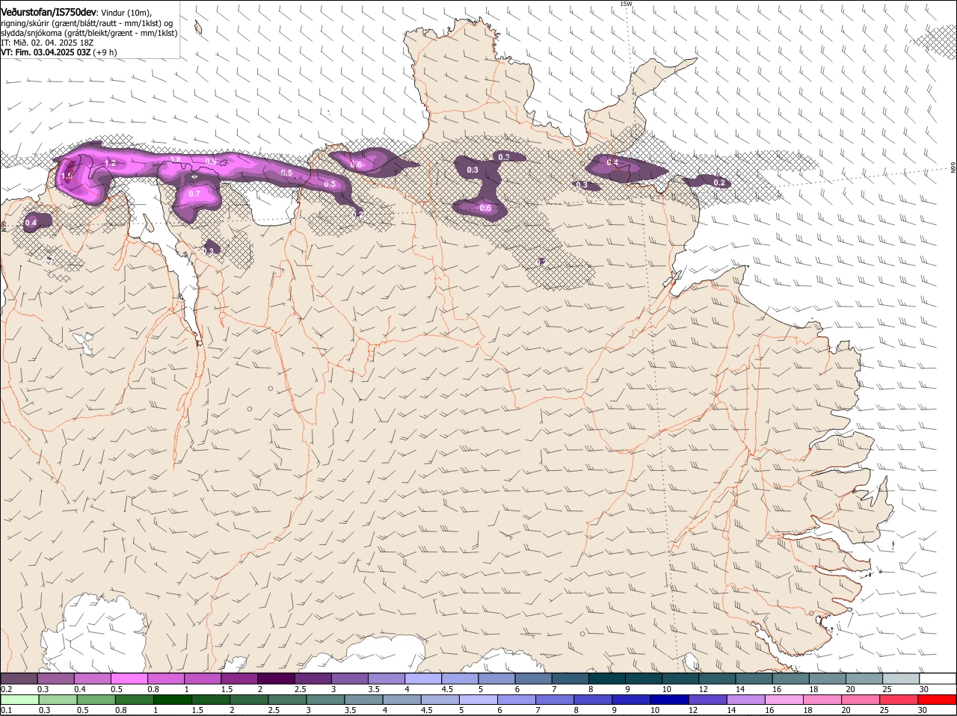Click the 18–20 pink rain legend swatch
Viewport: 957px width, 716px height.
(x=823, y=700)
